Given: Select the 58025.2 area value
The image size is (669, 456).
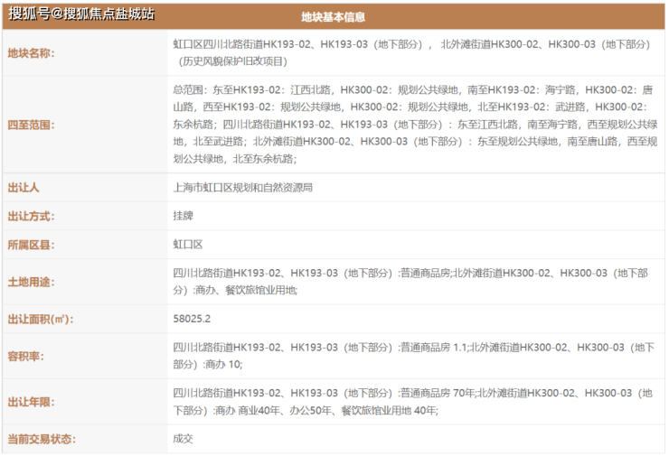Looking at the screenshot, I should (192, 319).
